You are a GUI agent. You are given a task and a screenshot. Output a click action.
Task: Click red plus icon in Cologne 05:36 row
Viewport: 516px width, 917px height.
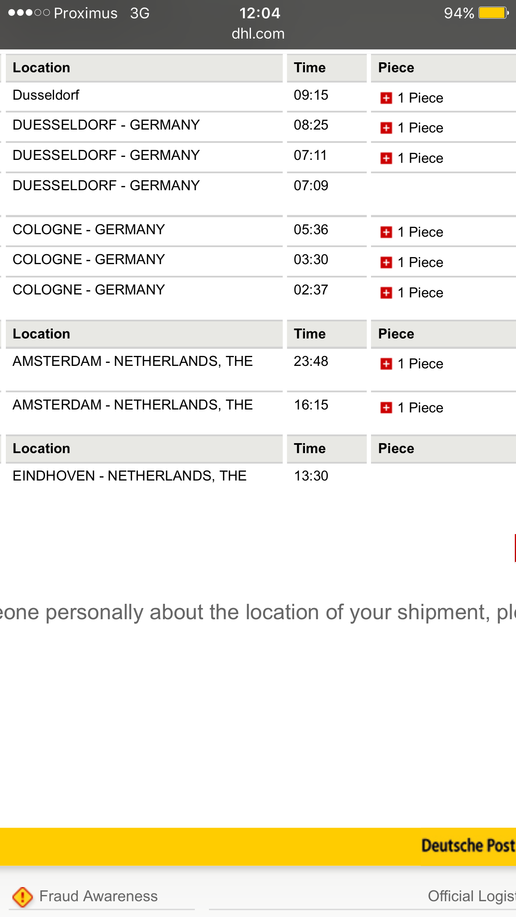click(386, 232)
